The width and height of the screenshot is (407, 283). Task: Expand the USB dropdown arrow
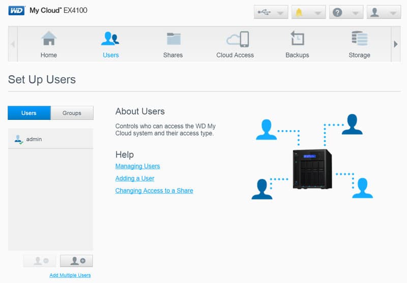(280, 13)
